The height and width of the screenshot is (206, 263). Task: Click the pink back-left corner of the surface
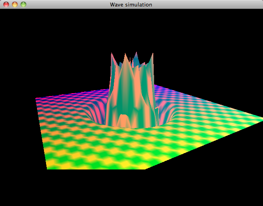pos(38,99)
